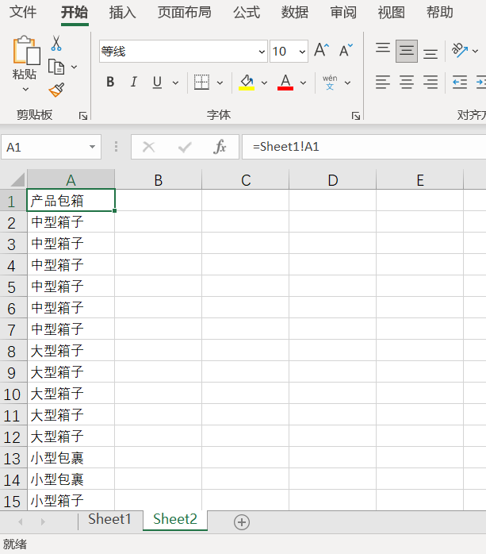
Task: Click inside the formula bar text
Action: point(357,147)
